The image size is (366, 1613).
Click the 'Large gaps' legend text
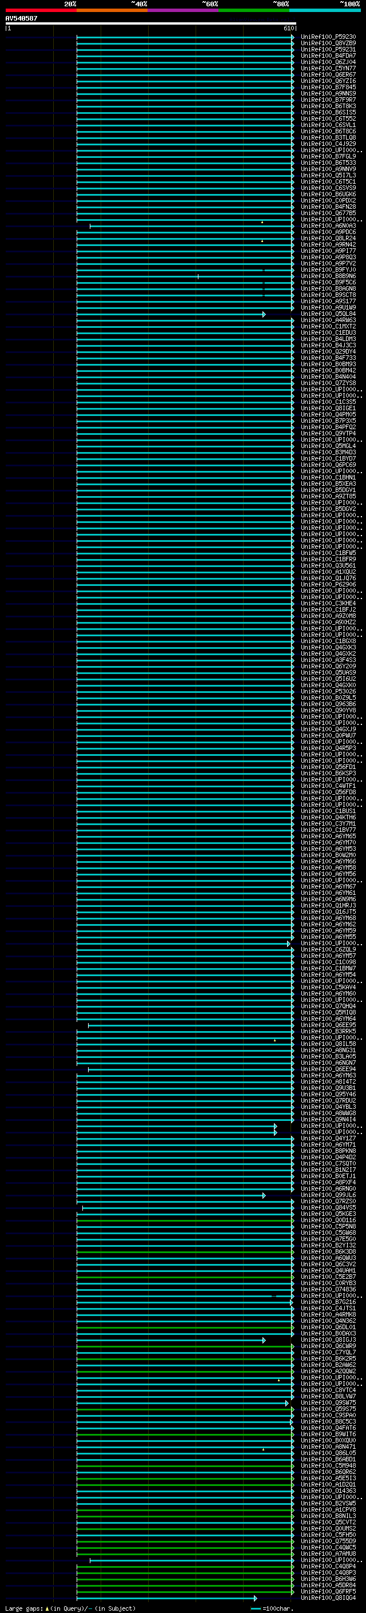25,1608
